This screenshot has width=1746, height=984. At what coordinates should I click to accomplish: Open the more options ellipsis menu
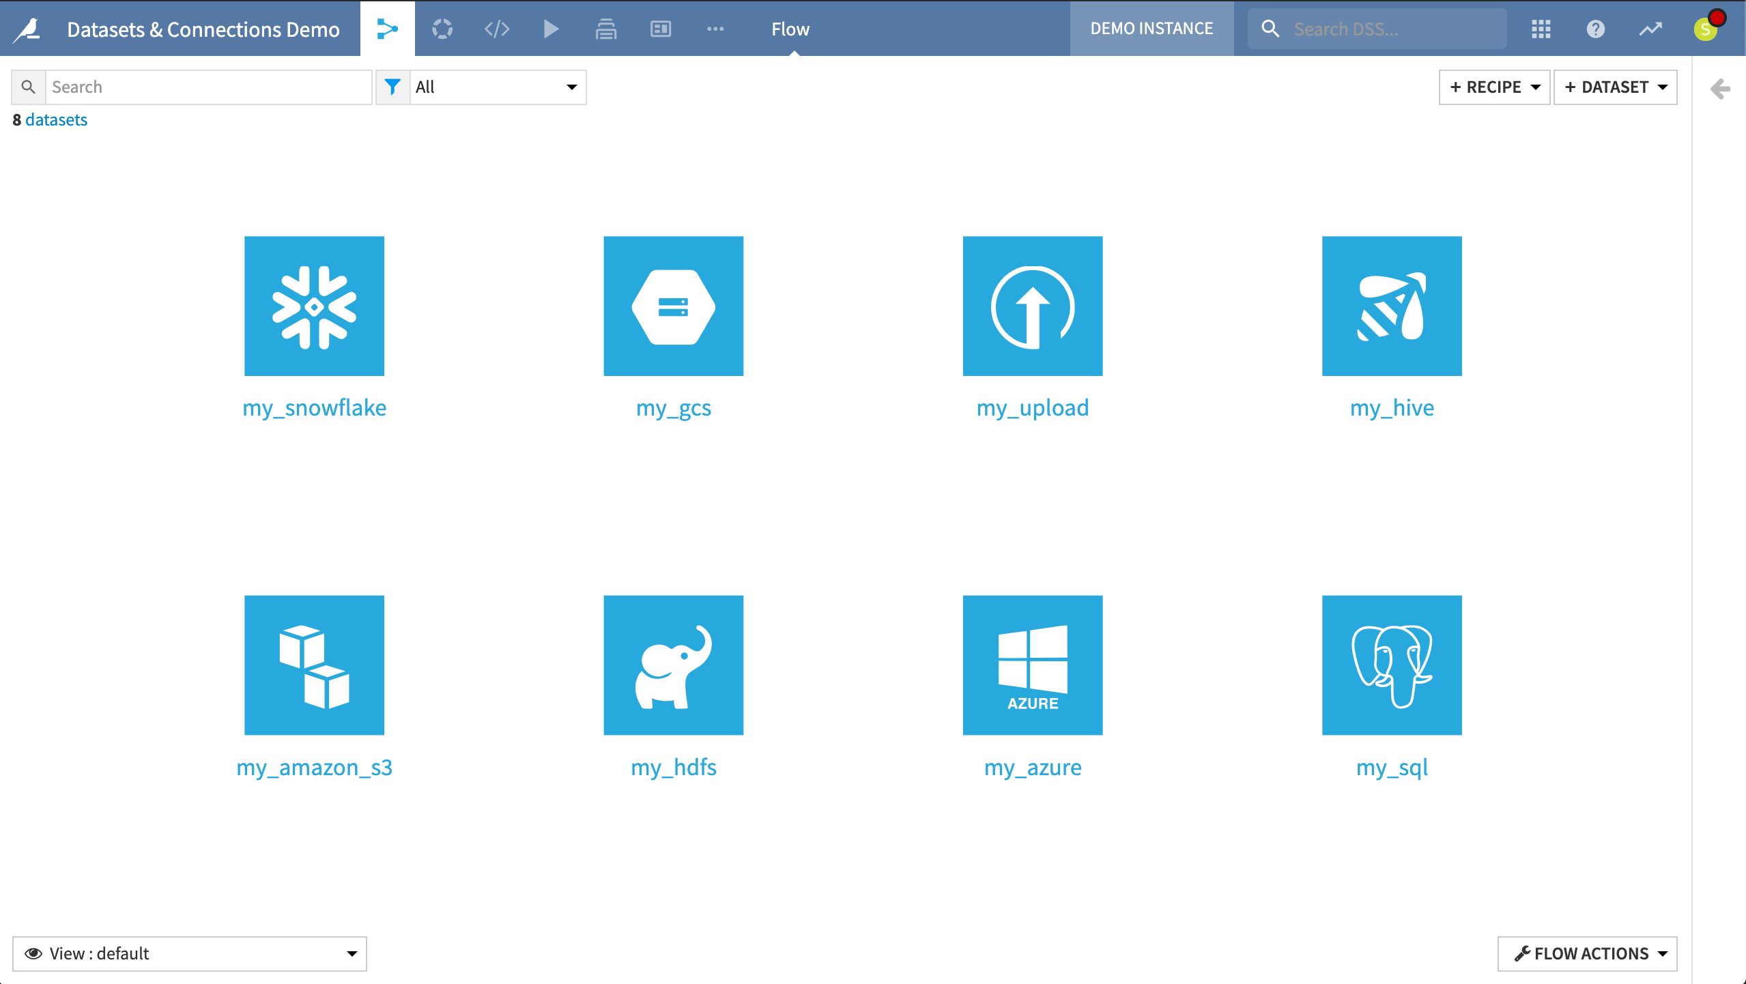tap(715, 29)
